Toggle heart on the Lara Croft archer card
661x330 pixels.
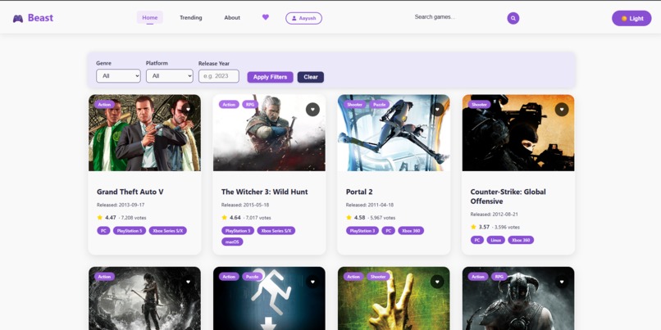pyautogui.click(x=188, y=282)
